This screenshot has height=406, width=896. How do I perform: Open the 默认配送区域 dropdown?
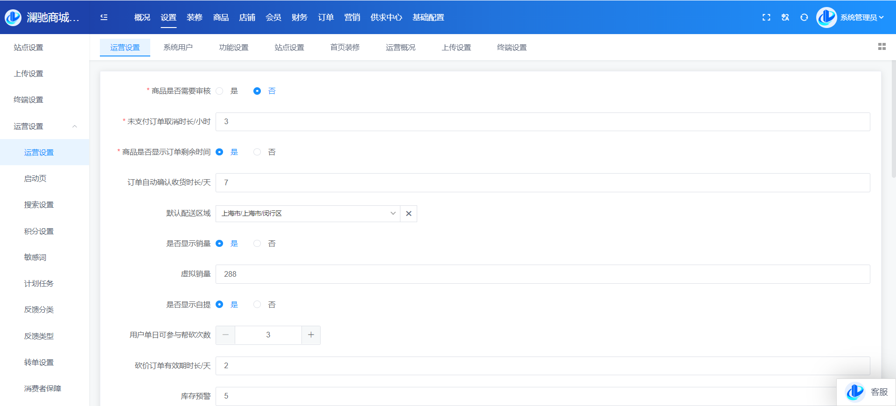[x=308, y=214]
